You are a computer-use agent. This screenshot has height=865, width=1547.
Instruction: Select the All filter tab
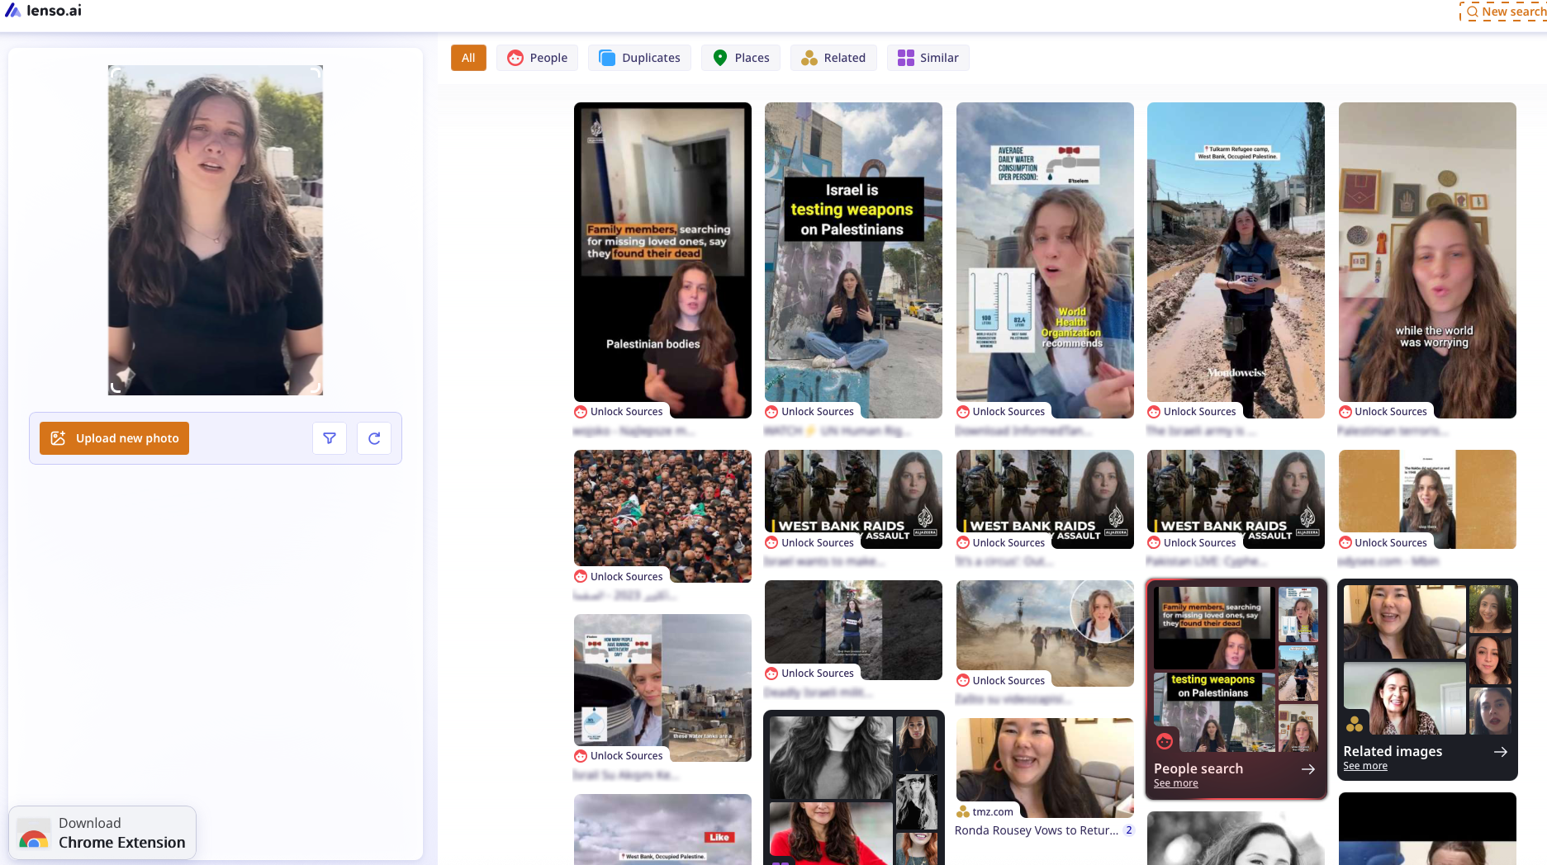468,58
